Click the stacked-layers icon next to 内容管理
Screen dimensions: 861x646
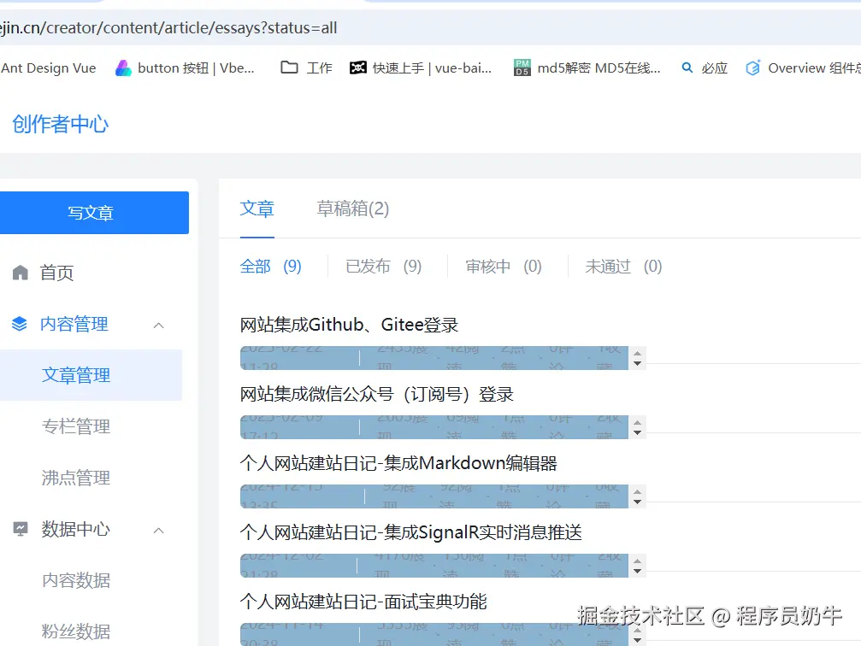21,323
